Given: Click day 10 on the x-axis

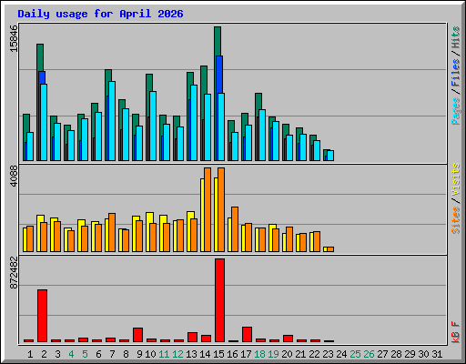Looking at the screenshot, I should coord(150,354).
